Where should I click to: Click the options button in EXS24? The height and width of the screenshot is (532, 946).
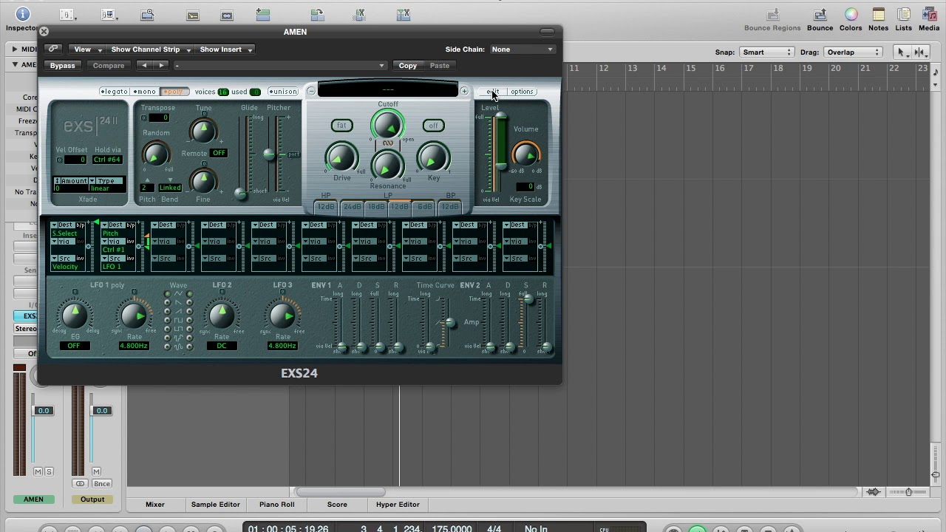[522, 92]
